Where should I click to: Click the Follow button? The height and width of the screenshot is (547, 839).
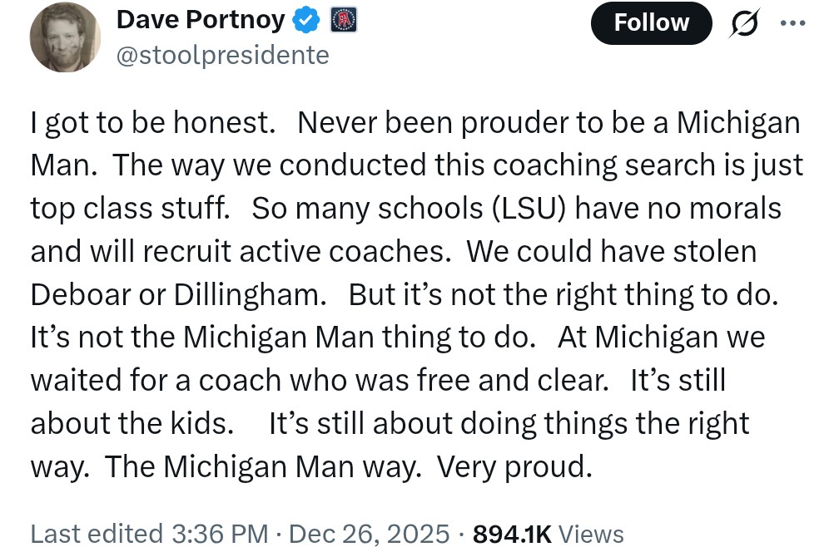coord(651,22)
